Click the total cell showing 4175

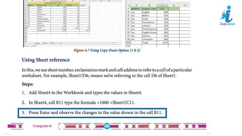click(x=162, y=43)
